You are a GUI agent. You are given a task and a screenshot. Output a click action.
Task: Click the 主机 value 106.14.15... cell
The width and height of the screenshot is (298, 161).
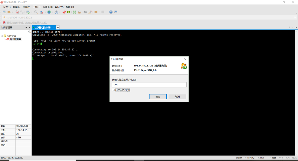23,130
